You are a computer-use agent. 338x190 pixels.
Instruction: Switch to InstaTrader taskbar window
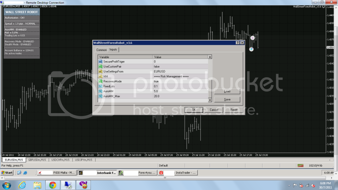pyautogui.click(x=178, y=173)
